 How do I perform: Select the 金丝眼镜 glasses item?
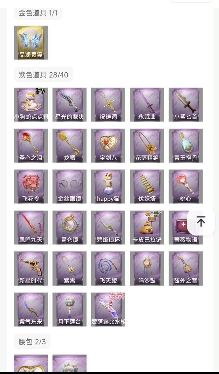[69, 187]
